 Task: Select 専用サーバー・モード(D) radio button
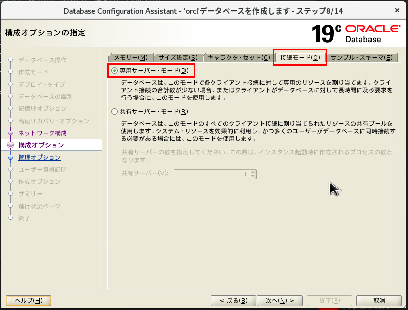tap(114, 71)
